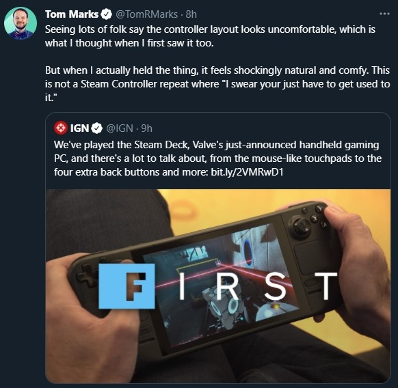Viewport: 398px width, 388px height.
Task: Click the blue F logo in the thumbnail
Action: pos(127,286)
